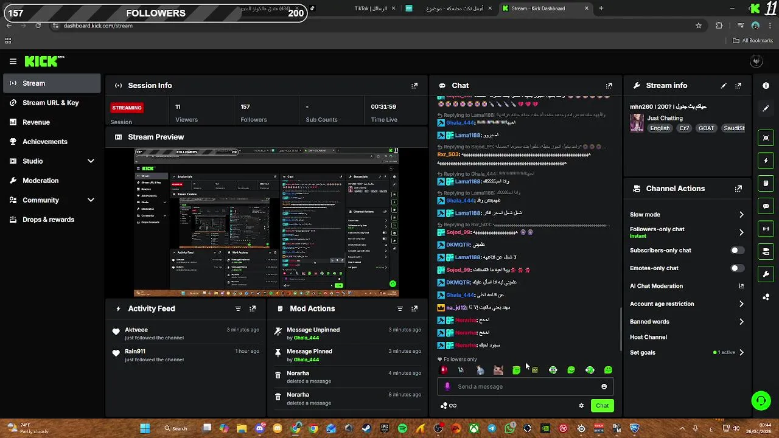
Task: Pop out the Chat panel
Action: 609,86
